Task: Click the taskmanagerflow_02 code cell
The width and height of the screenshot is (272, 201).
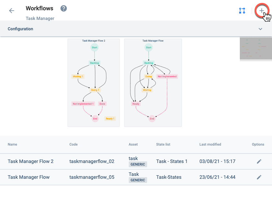Action: click(x=92, y=161)
